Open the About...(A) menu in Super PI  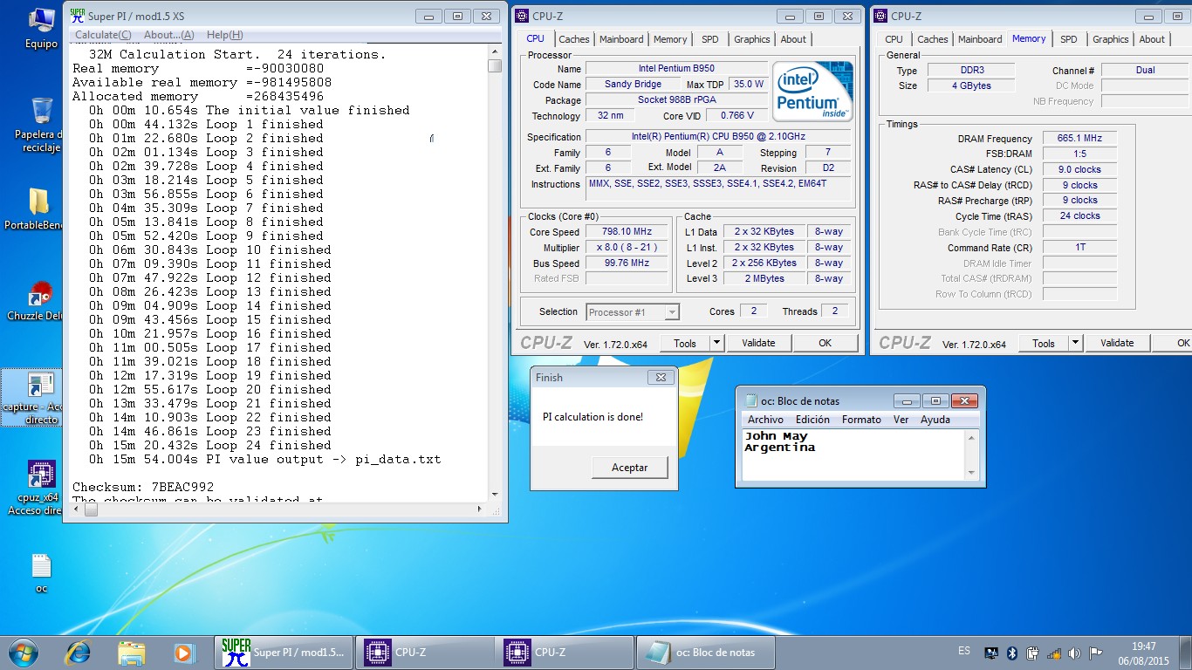168,35
